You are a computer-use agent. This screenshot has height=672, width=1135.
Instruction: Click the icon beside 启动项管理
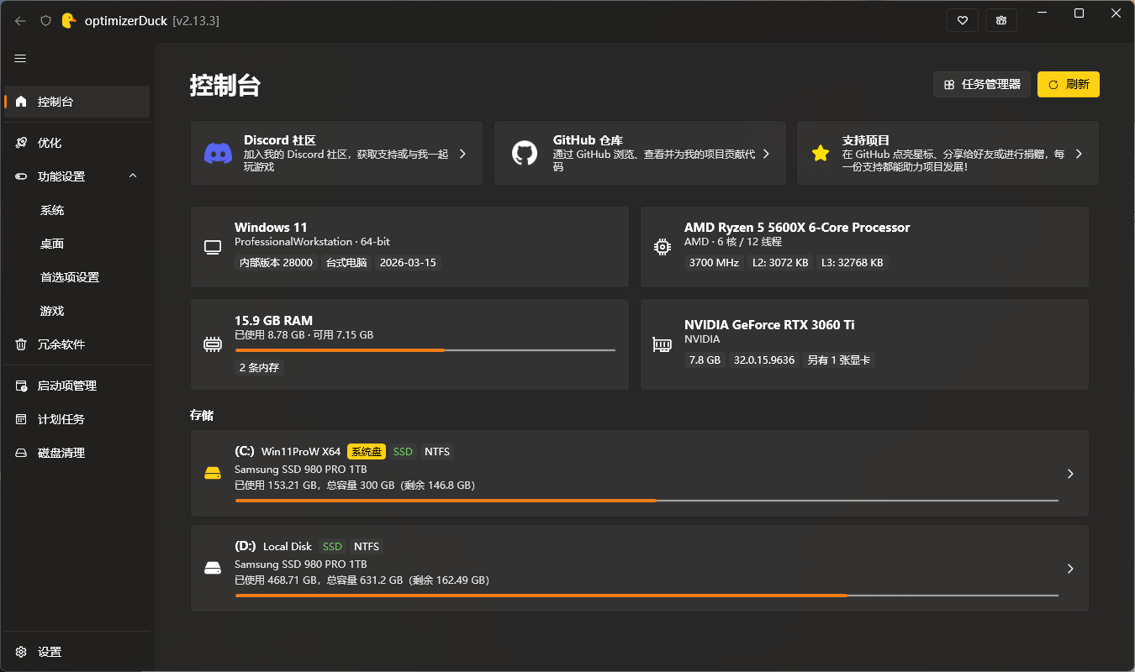[x=22, y=386]
